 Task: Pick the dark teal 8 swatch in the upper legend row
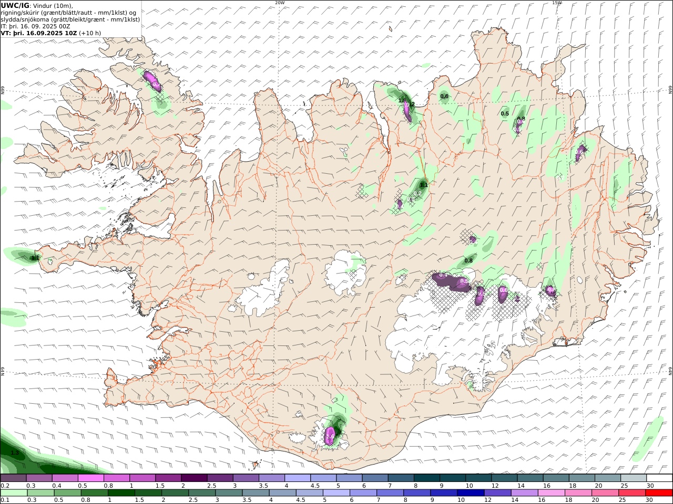pos(427,478)
